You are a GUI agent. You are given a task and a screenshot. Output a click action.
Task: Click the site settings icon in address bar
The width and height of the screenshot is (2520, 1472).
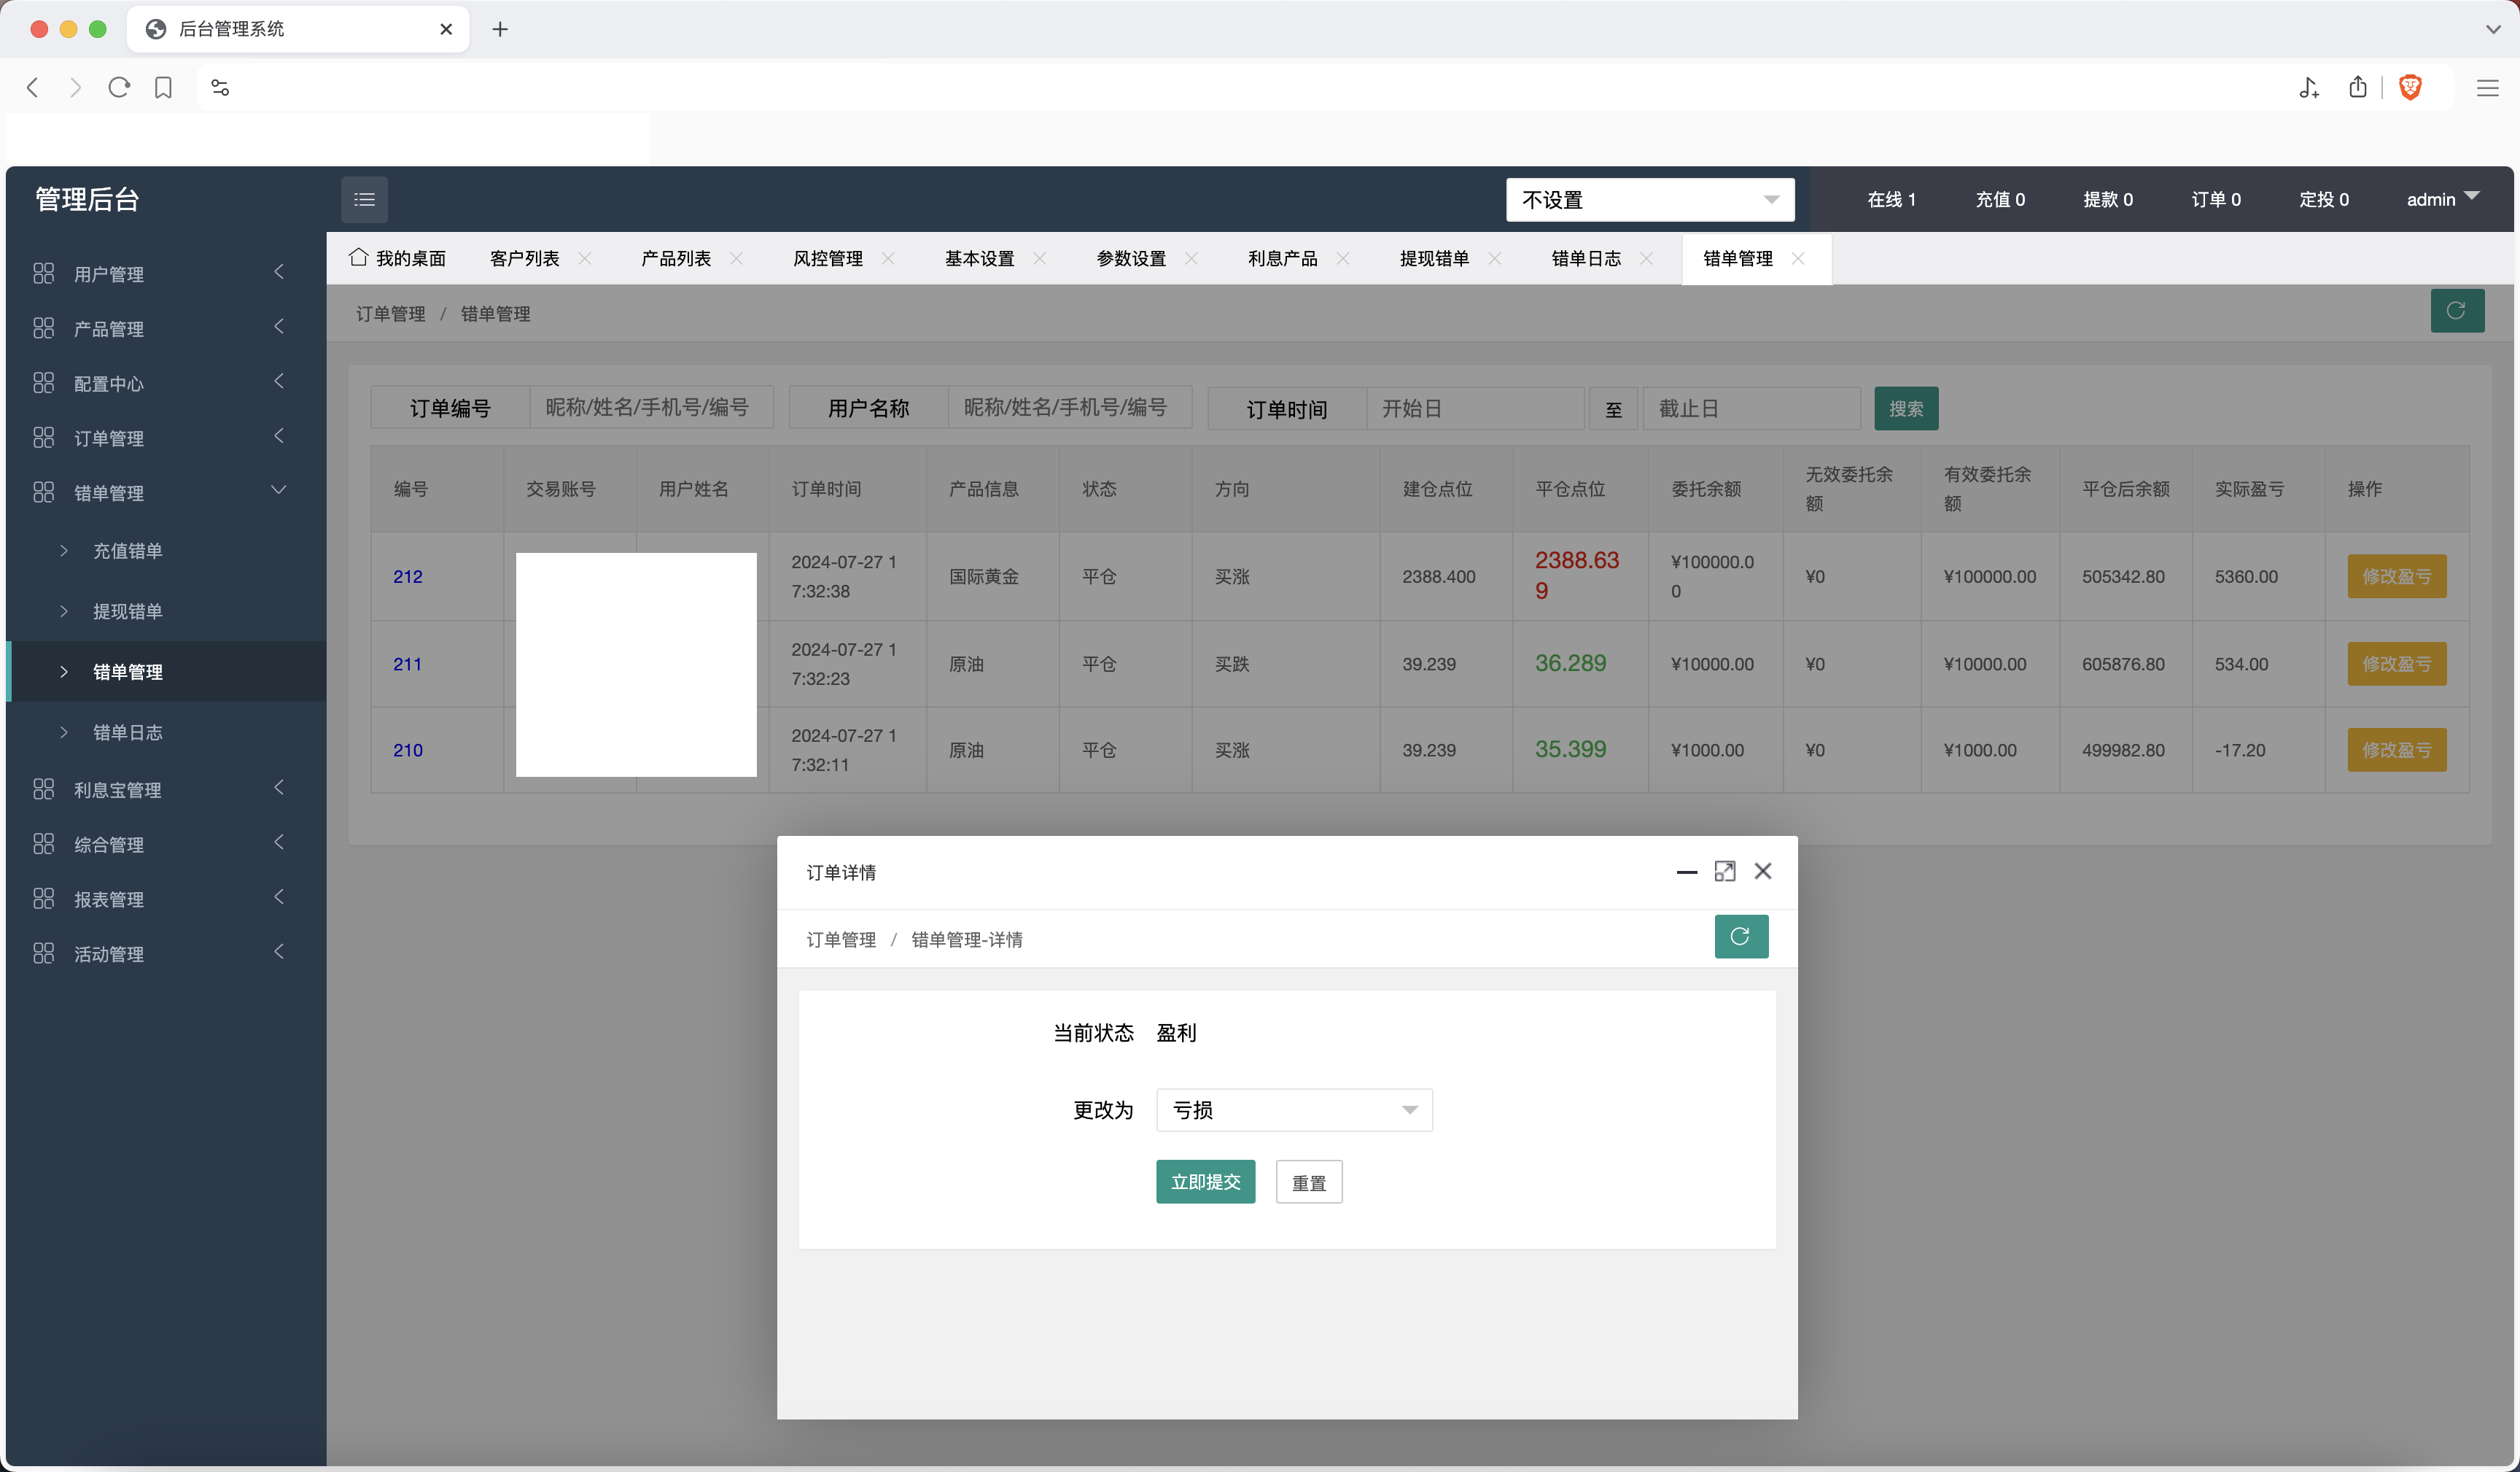[x=220, y=87]
